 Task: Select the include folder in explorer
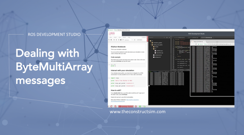(157, 47)
